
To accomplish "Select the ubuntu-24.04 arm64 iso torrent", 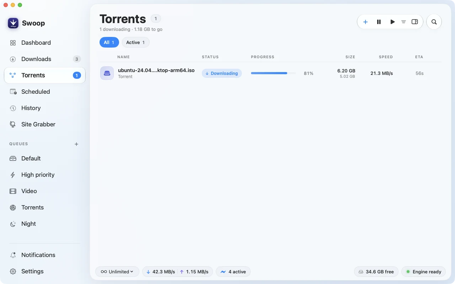I will 271,73.
